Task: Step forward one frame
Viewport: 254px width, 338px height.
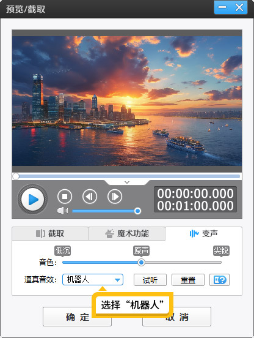Action: (115, 197)
